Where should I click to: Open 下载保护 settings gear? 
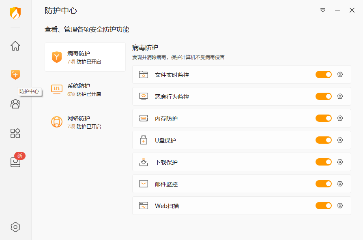pos(340,162)
